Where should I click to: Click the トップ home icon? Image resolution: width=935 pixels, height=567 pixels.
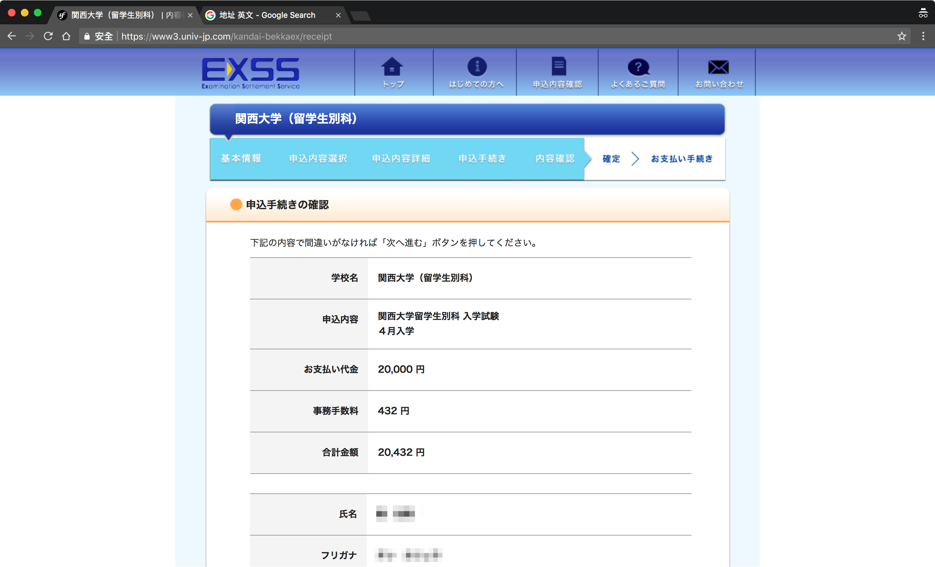(x=393, y=67)
